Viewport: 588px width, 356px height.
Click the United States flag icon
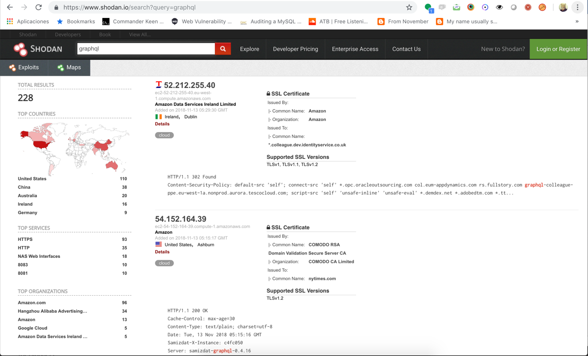pyautogui.click(x=159, y=244)
